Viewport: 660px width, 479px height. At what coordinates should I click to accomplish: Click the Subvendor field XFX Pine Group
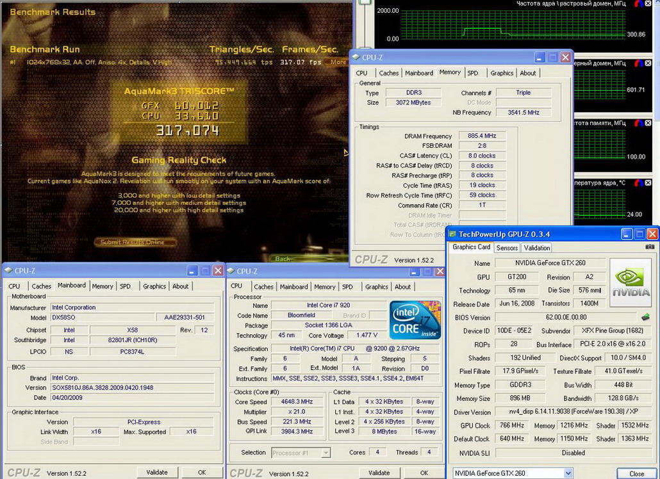tap(613, 330)
